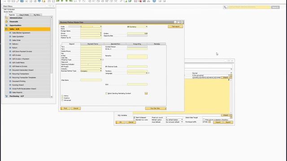Image resolution: width=287 pixels, height=161 pixels.
Task: Click the Export button
Action: (228, 122)
